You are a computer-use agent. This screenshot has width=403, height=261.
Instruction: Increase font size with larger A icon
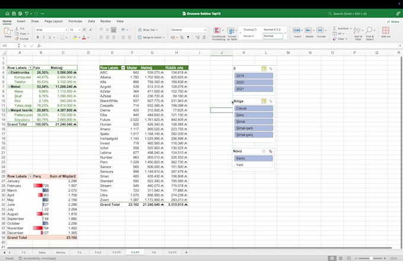pyautogui.click(x=84, y=30)
